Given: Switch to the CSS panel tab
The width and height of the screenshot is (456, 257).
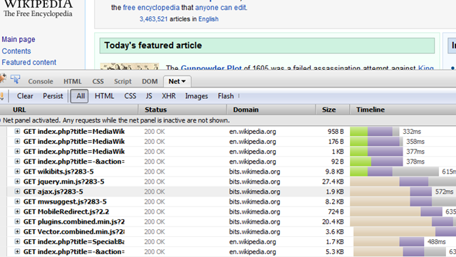Looking at the screenshot, I should point(98,81).
